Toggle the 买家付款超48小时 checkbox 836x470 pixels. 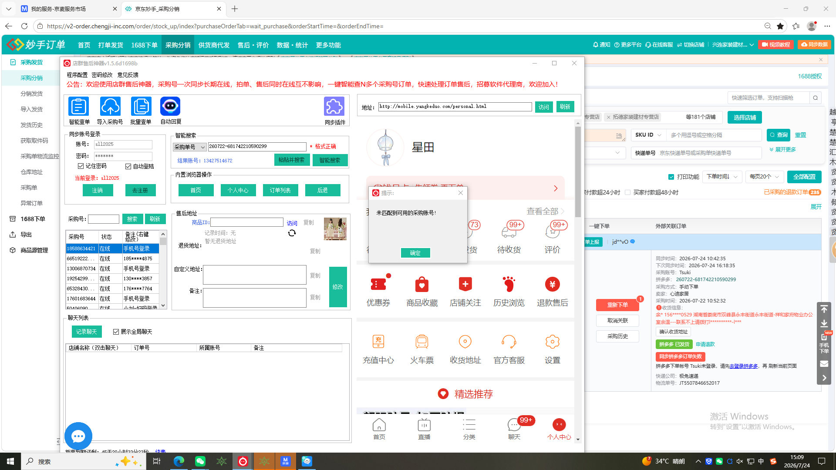[x=627, y=192]
